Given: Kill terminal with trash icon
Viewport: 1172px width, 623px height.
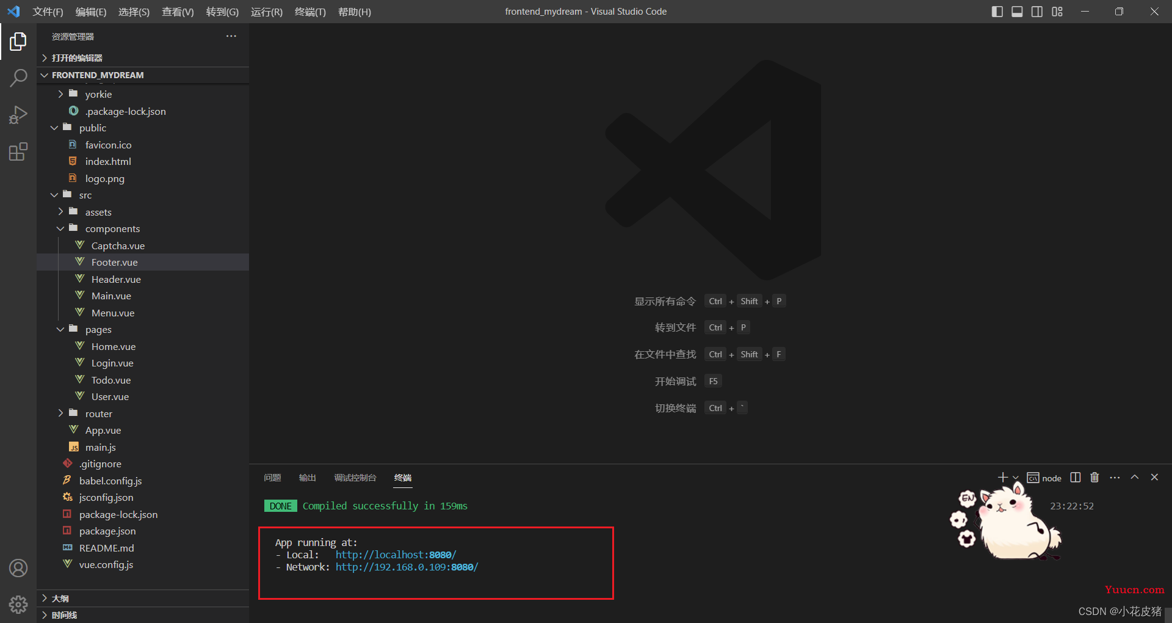Looking at the screenshot, I should click(x=1094, y=478).
